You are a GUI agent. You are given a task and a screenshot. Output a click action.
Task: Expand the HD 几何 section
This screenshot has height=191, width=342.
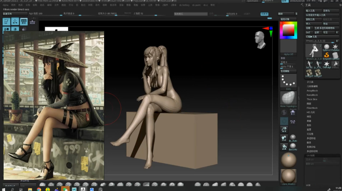(x=311, y=112)
